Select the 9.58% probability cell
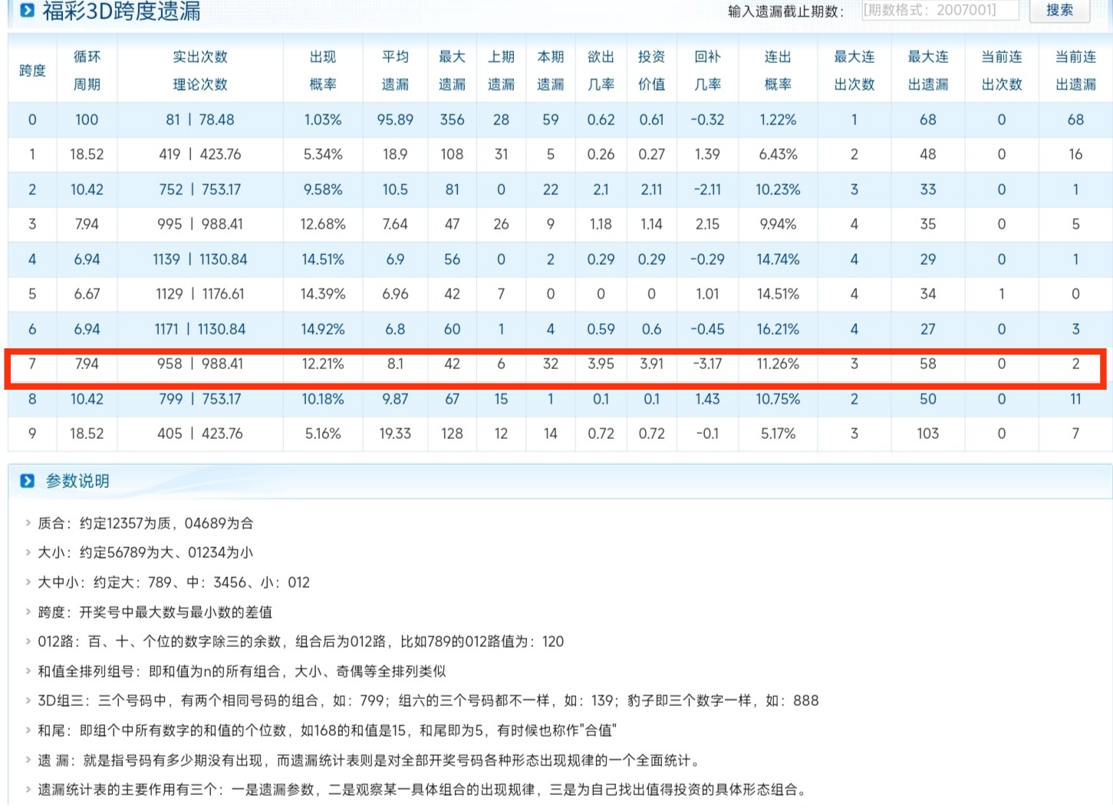This screenshot has height=808, width=1113. [323, 190]
